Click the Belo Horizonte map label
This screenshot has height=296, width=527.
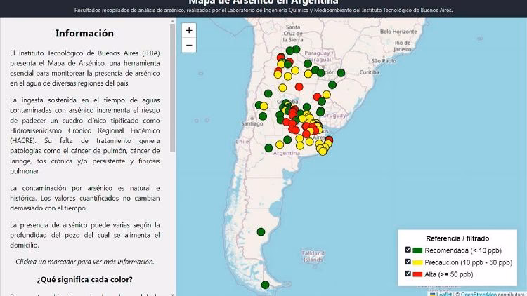(x=398, y=32)
